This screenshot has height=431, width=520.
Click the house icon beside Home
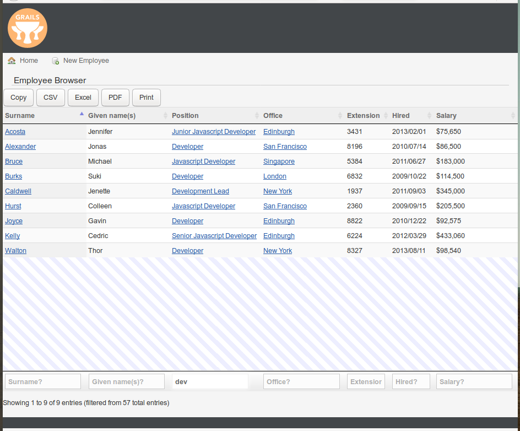11,61
